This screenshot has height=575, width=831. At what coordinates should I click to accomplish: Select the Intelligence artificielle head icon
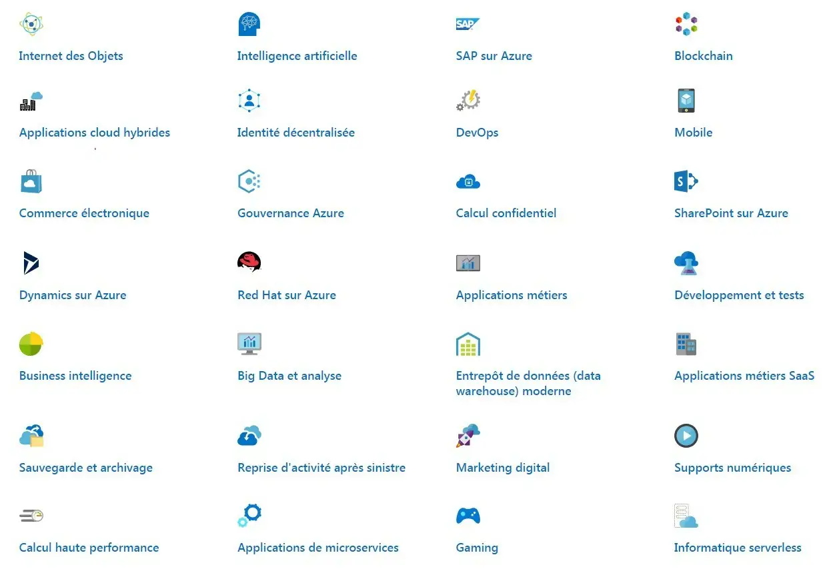(x=249, y=24)
